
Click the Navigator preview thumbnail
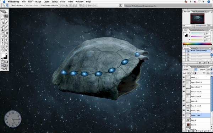(x=197, y=18)
